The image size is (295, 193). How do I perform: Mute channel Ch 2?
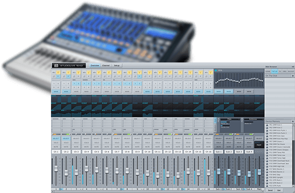coord(66,147)
